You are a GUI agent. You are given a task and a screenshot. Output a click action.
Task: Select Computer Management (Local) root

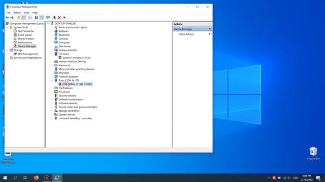(x=27, y=24)
